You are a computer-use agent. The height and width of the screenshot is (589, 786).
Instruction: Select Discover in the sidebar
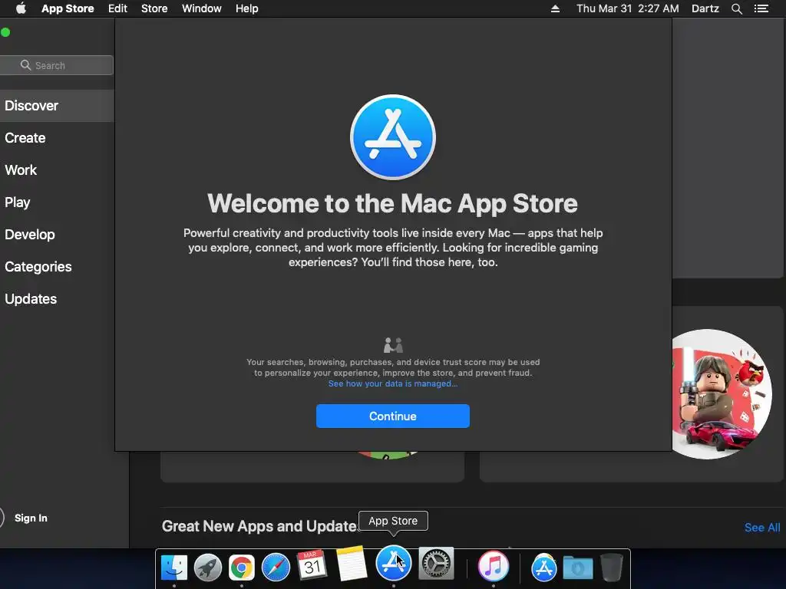click(x=57, y=106)
